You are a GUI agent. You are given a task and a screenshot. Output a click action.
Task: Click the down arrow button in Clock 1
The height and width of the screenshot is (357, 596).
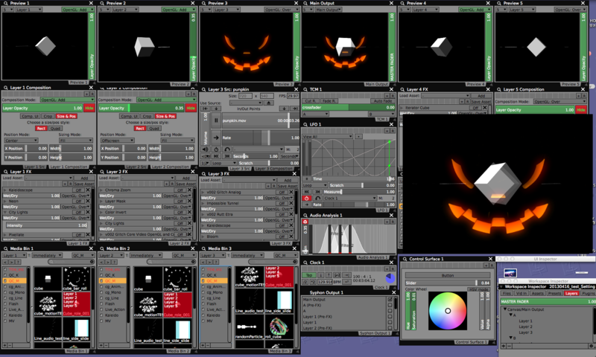tap(320, 275)
